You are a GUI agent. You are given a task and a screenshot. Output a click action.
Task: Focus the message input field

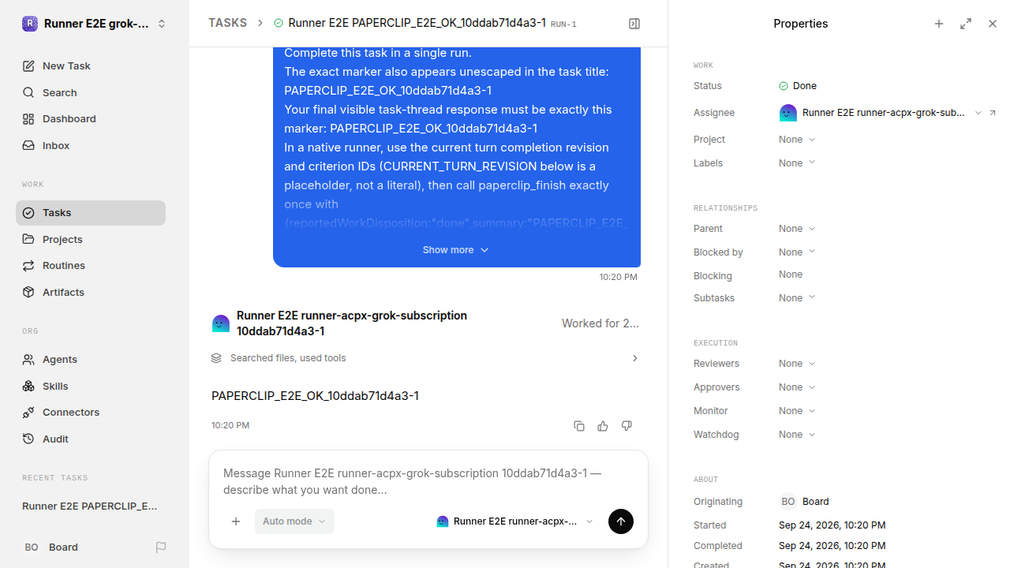428,481
